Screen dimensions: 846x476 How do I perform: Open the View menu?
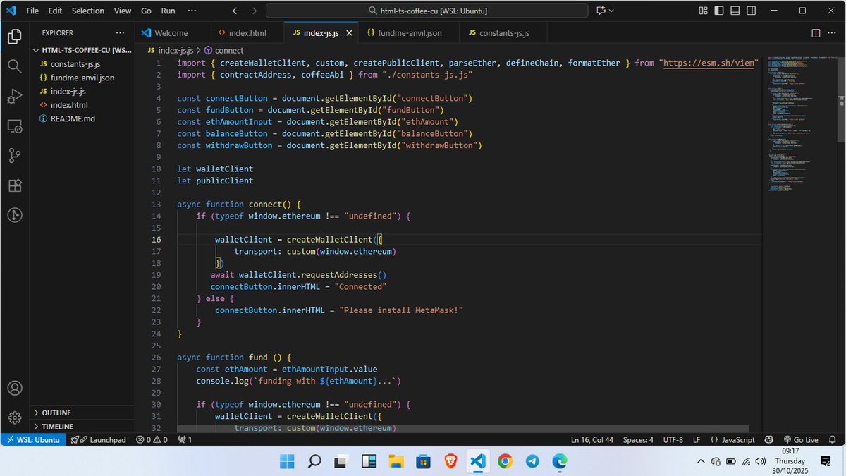(x=123, y=11)
